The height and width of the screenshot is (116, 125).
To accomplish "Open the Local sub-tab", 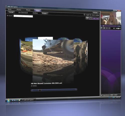I will (x=11, y=12).
